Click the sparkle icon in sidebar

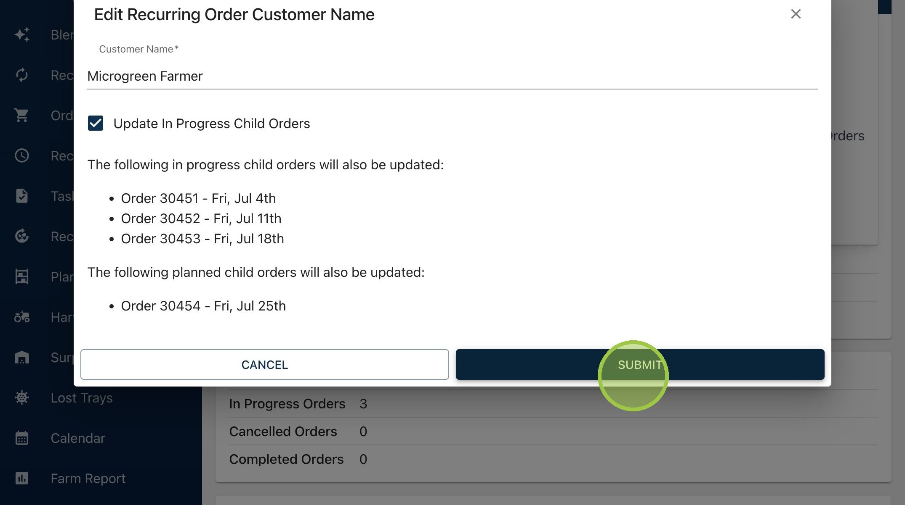coord(22,34)
